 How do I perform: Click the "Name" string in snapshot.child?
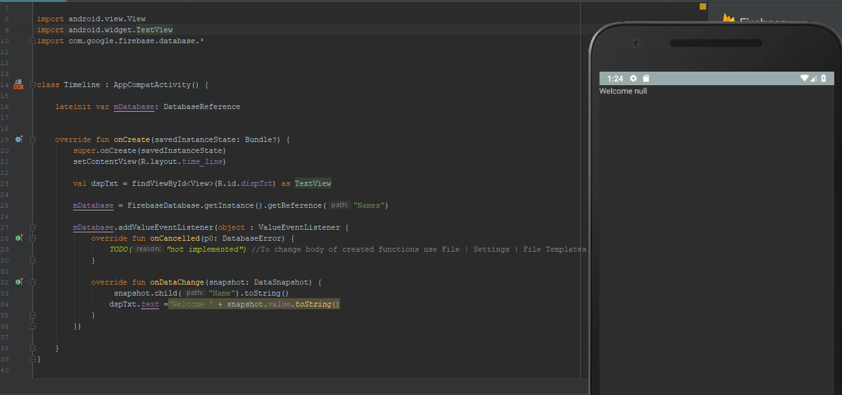[222, 293]
